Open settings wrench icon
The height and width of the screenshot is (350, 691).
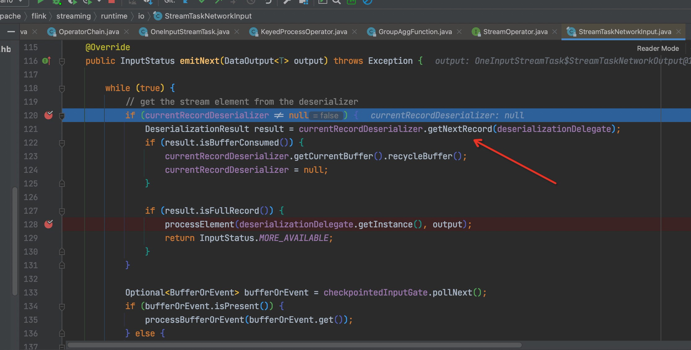[287, 2]
